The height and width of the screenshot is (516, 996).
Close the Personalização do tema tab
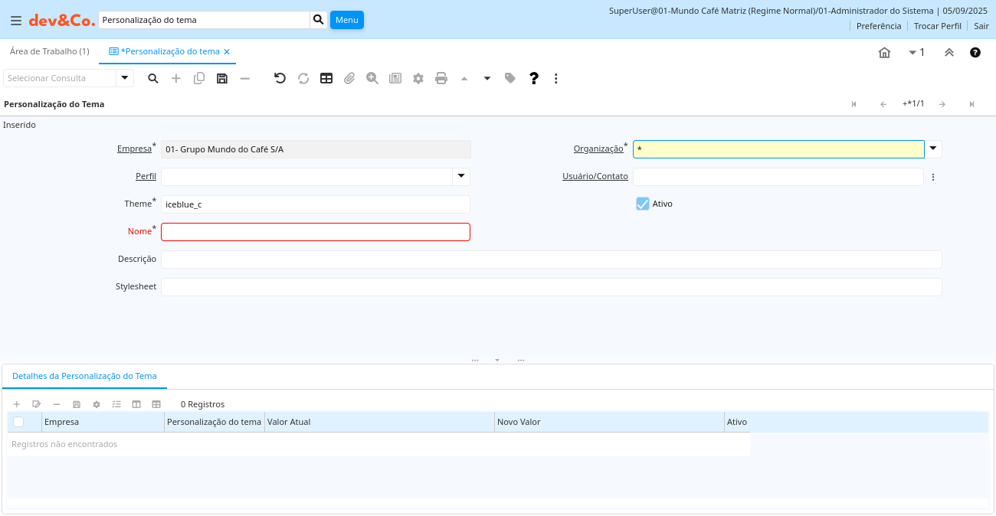coord(227,51)
